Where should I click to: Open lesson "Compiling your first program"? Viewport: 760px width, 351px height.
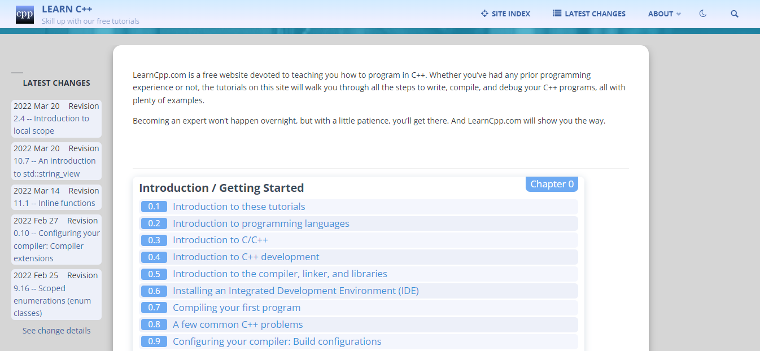tap(236, 308)
